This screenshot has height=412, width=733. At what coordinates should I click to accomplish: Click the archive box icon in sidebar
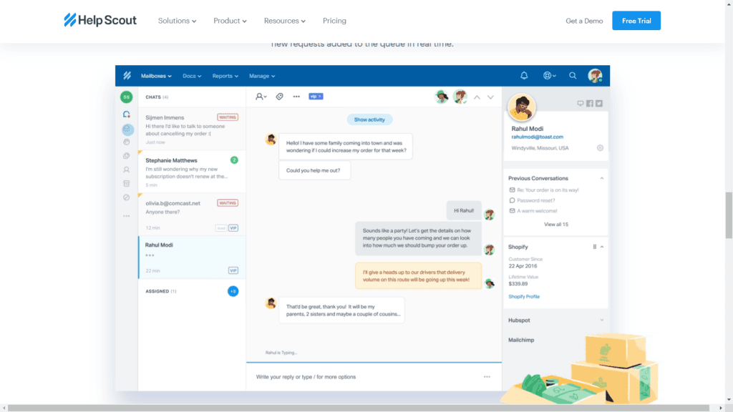pyautogui.click(x=126, y=184)
